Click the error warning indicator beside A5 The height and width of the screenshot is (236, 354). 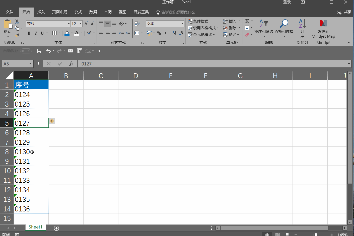(52, 121)
